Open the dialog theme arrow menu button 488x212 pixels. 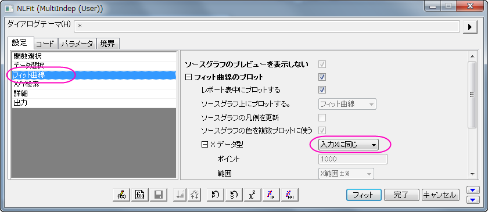[470, 27]
